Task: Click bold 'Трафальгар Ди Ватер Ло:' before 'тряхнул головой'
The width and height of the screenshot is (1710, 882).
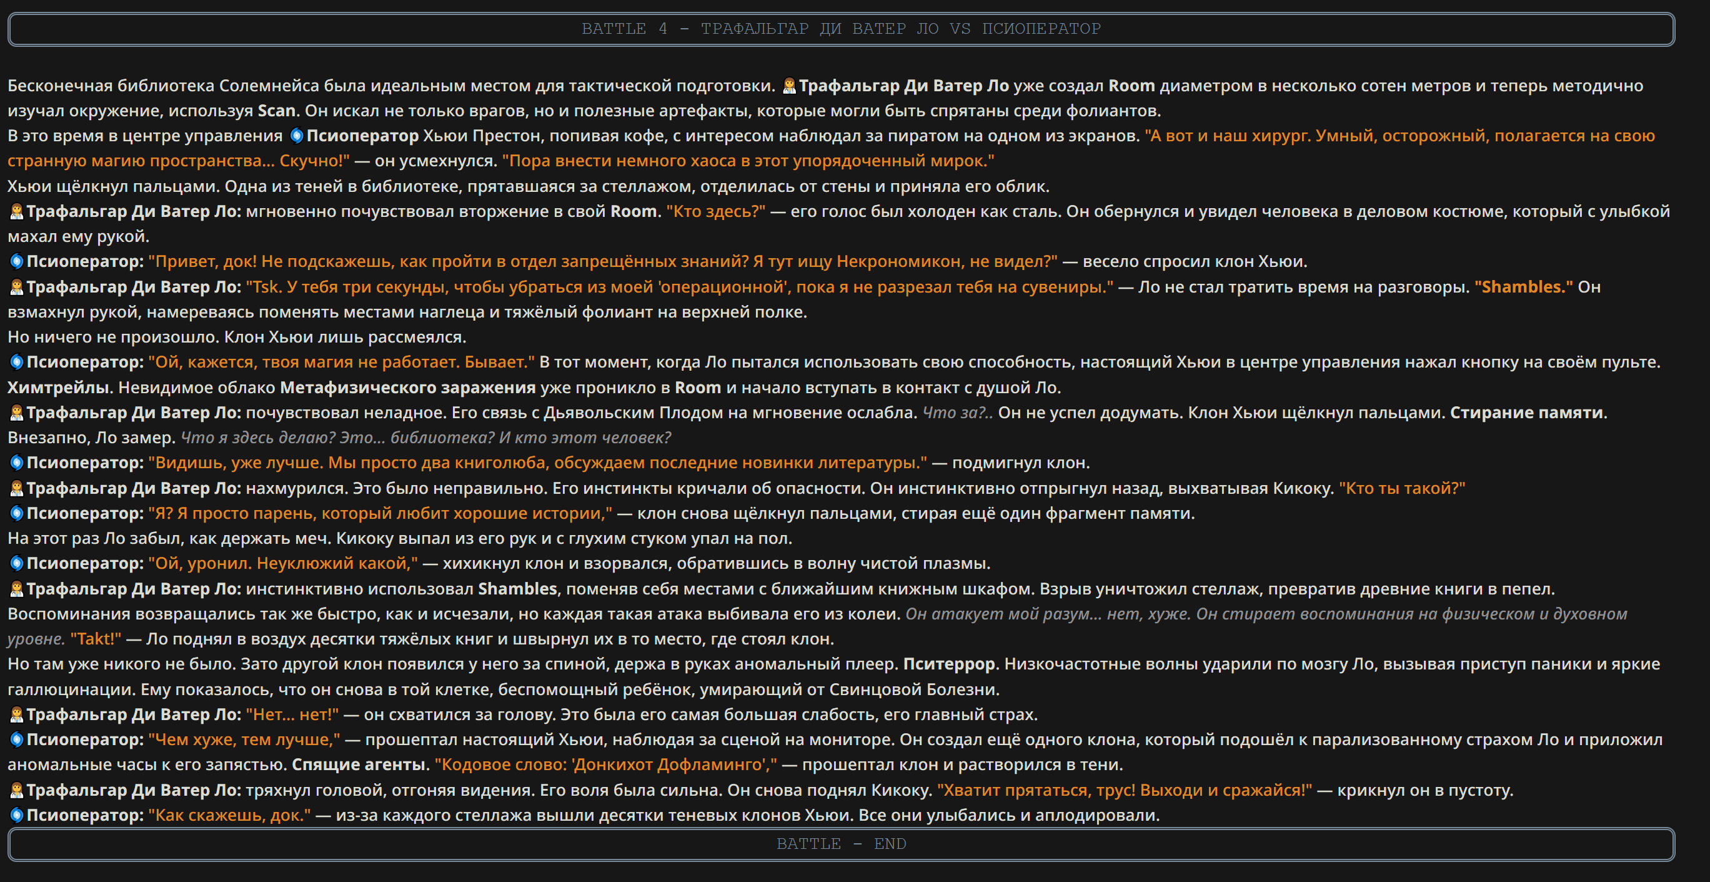Action: pyautogui.click(x=134, y=790)
